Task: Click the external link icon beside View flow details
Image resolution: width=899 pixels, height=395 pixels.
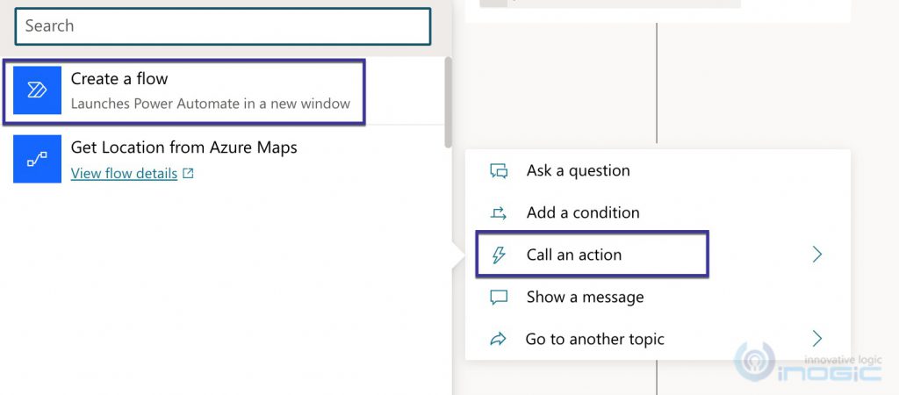Action: 188,174
